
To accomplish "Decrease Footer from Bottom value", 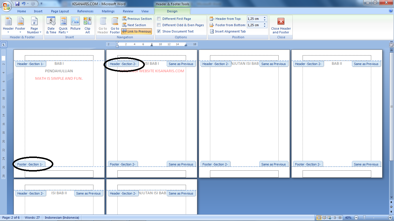I will click(x=265, y=26).
